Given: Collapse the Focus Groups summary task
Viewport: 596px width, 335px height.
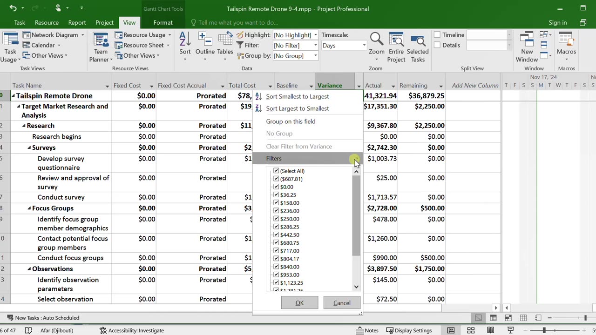Looking at the screenshot, I should (x=29, y=208).
